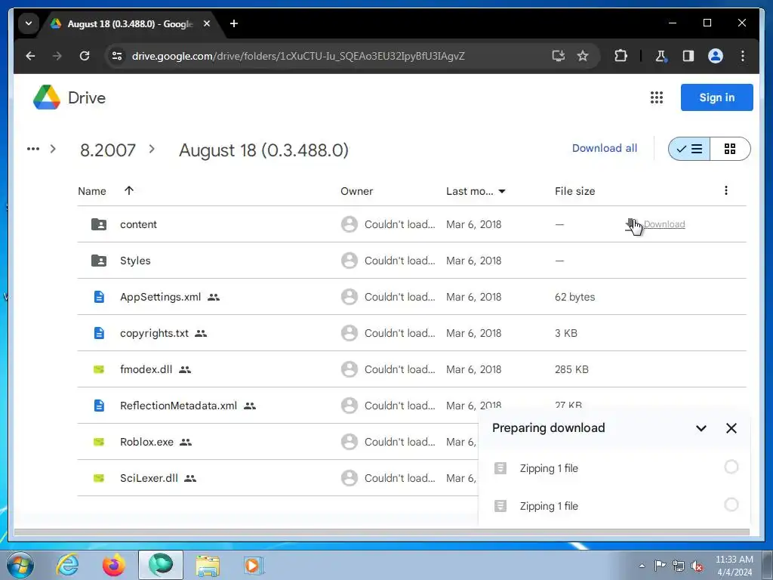This screenshot has height=580, width=773.
Task: Click muted volume tray icon
Action: tap(697, 566)
